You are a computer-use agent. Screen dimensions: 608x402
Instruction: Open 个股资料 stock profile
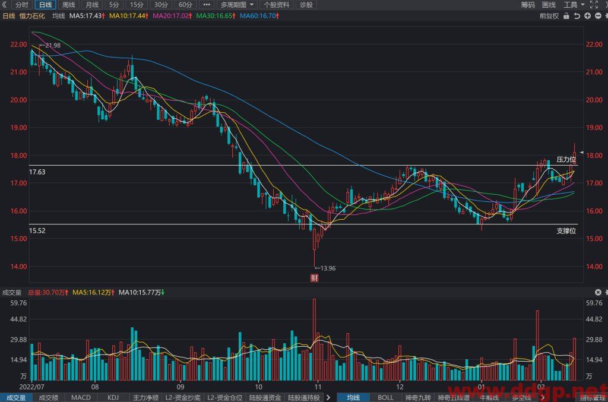(277, 5)
